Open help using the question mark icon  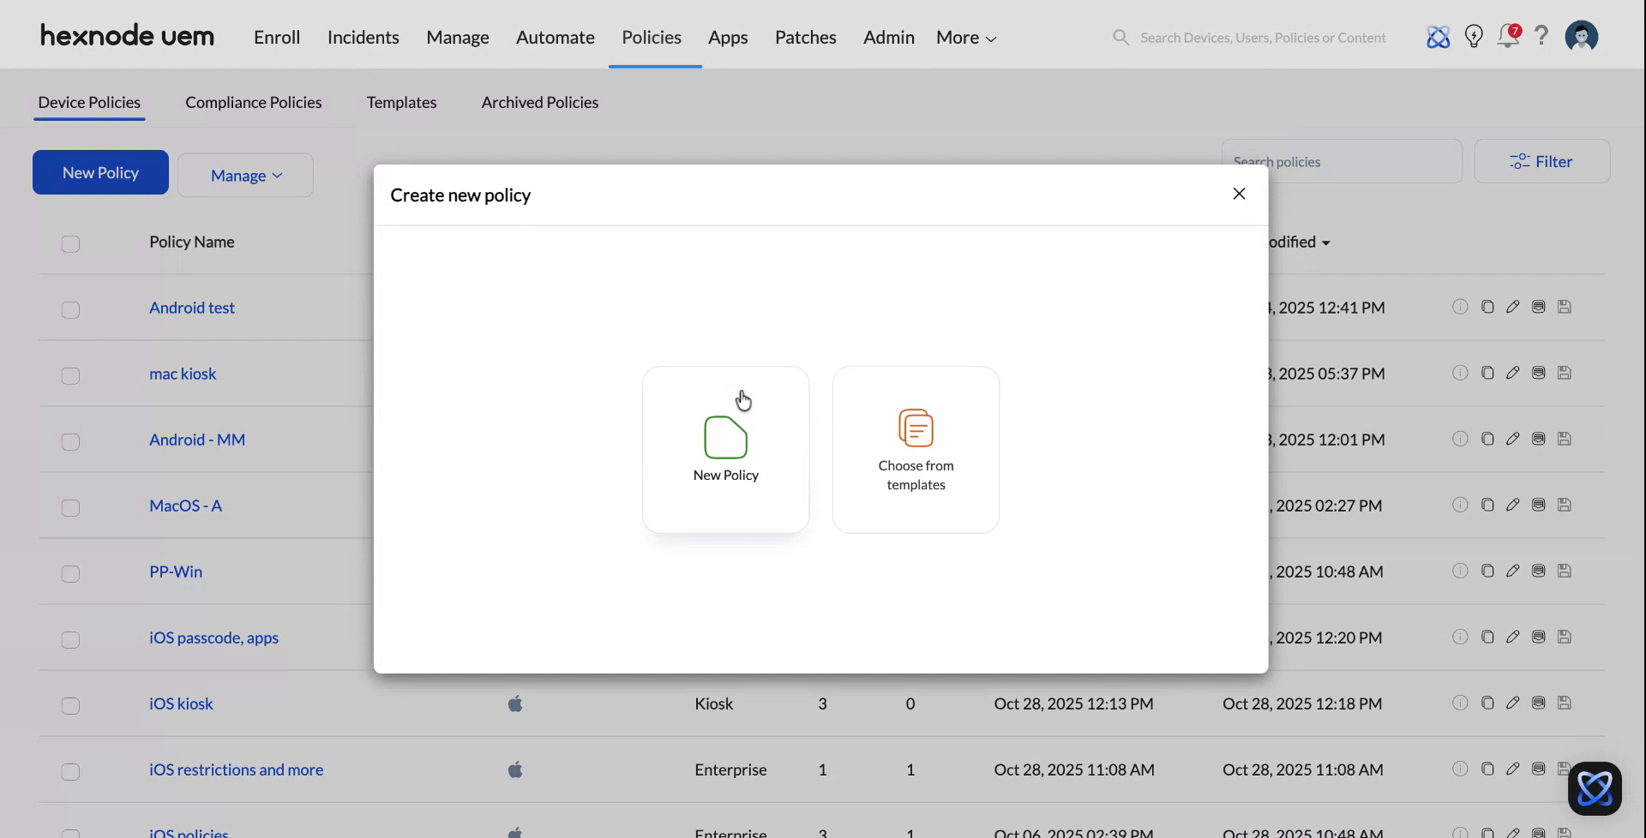click(1541, 36)
